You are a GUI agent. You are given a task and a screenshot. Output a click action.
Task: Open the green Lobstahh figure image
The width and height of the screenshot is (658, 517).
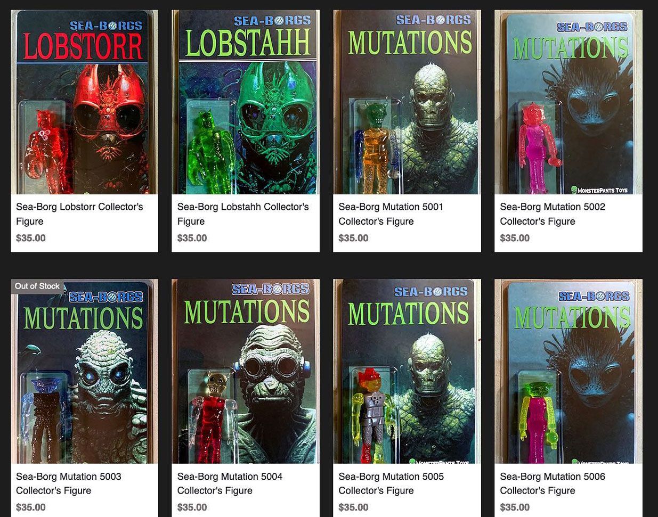coord(246,102)
